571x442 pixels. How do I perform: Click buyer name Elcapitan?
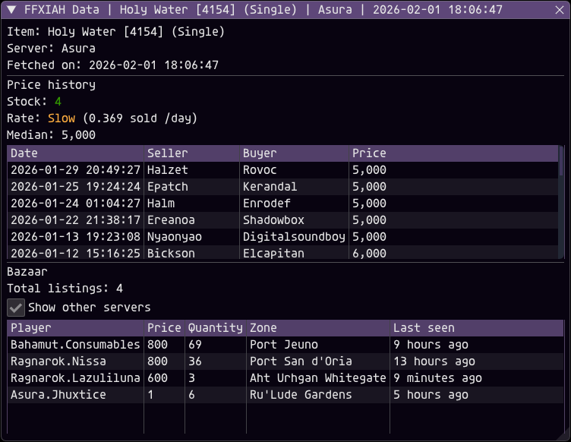[x=273, y=253]
